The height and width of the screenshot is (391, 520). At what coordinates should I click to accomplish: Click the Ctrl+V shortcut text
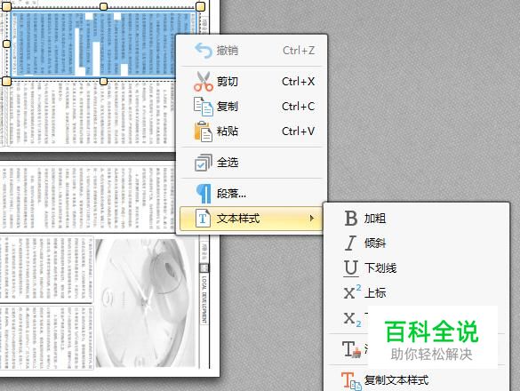click(x=299, y=132)
